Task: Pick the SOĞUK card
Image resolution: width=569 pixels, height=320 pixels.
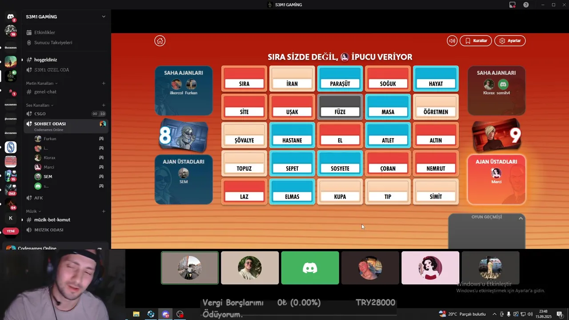Action: point(388,79)
